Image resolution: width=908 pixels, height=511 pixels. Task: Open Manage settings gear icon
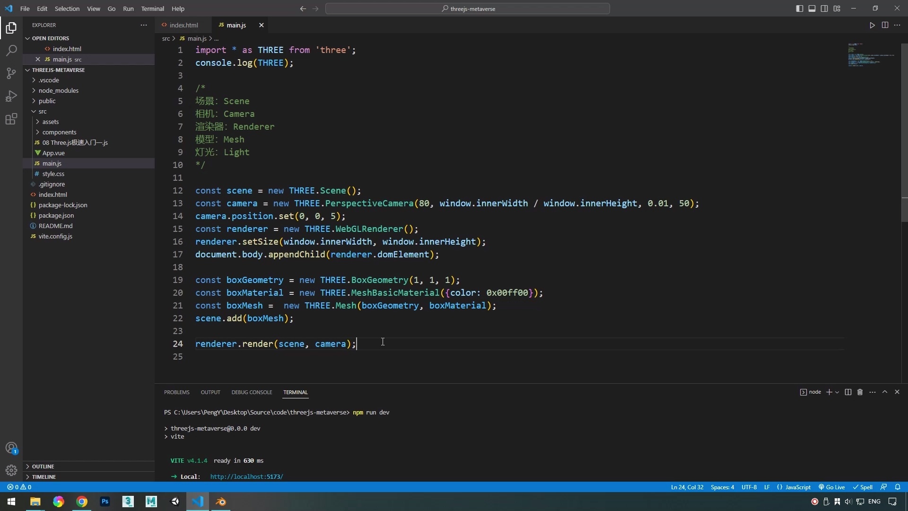click(x=11, y=470)
